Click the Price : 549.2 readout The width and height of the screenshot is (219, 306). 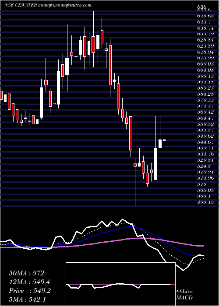click(30, 291)
